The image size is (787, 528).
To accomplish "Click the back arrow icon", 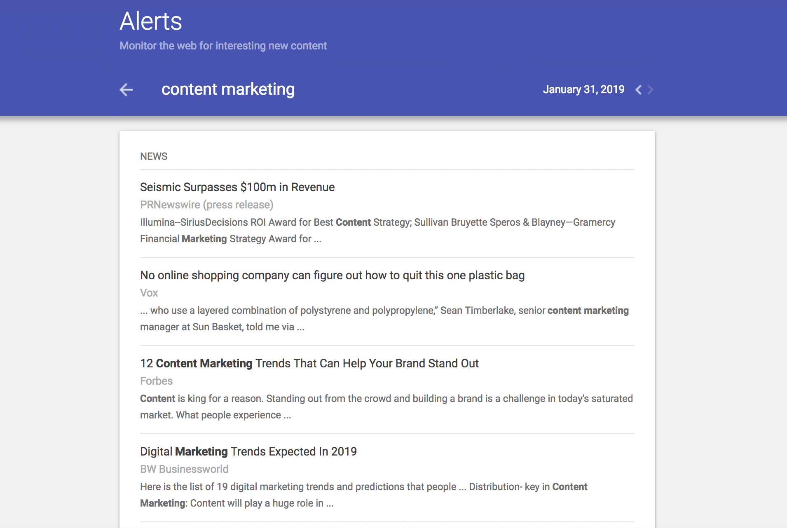I will point(126,89).
